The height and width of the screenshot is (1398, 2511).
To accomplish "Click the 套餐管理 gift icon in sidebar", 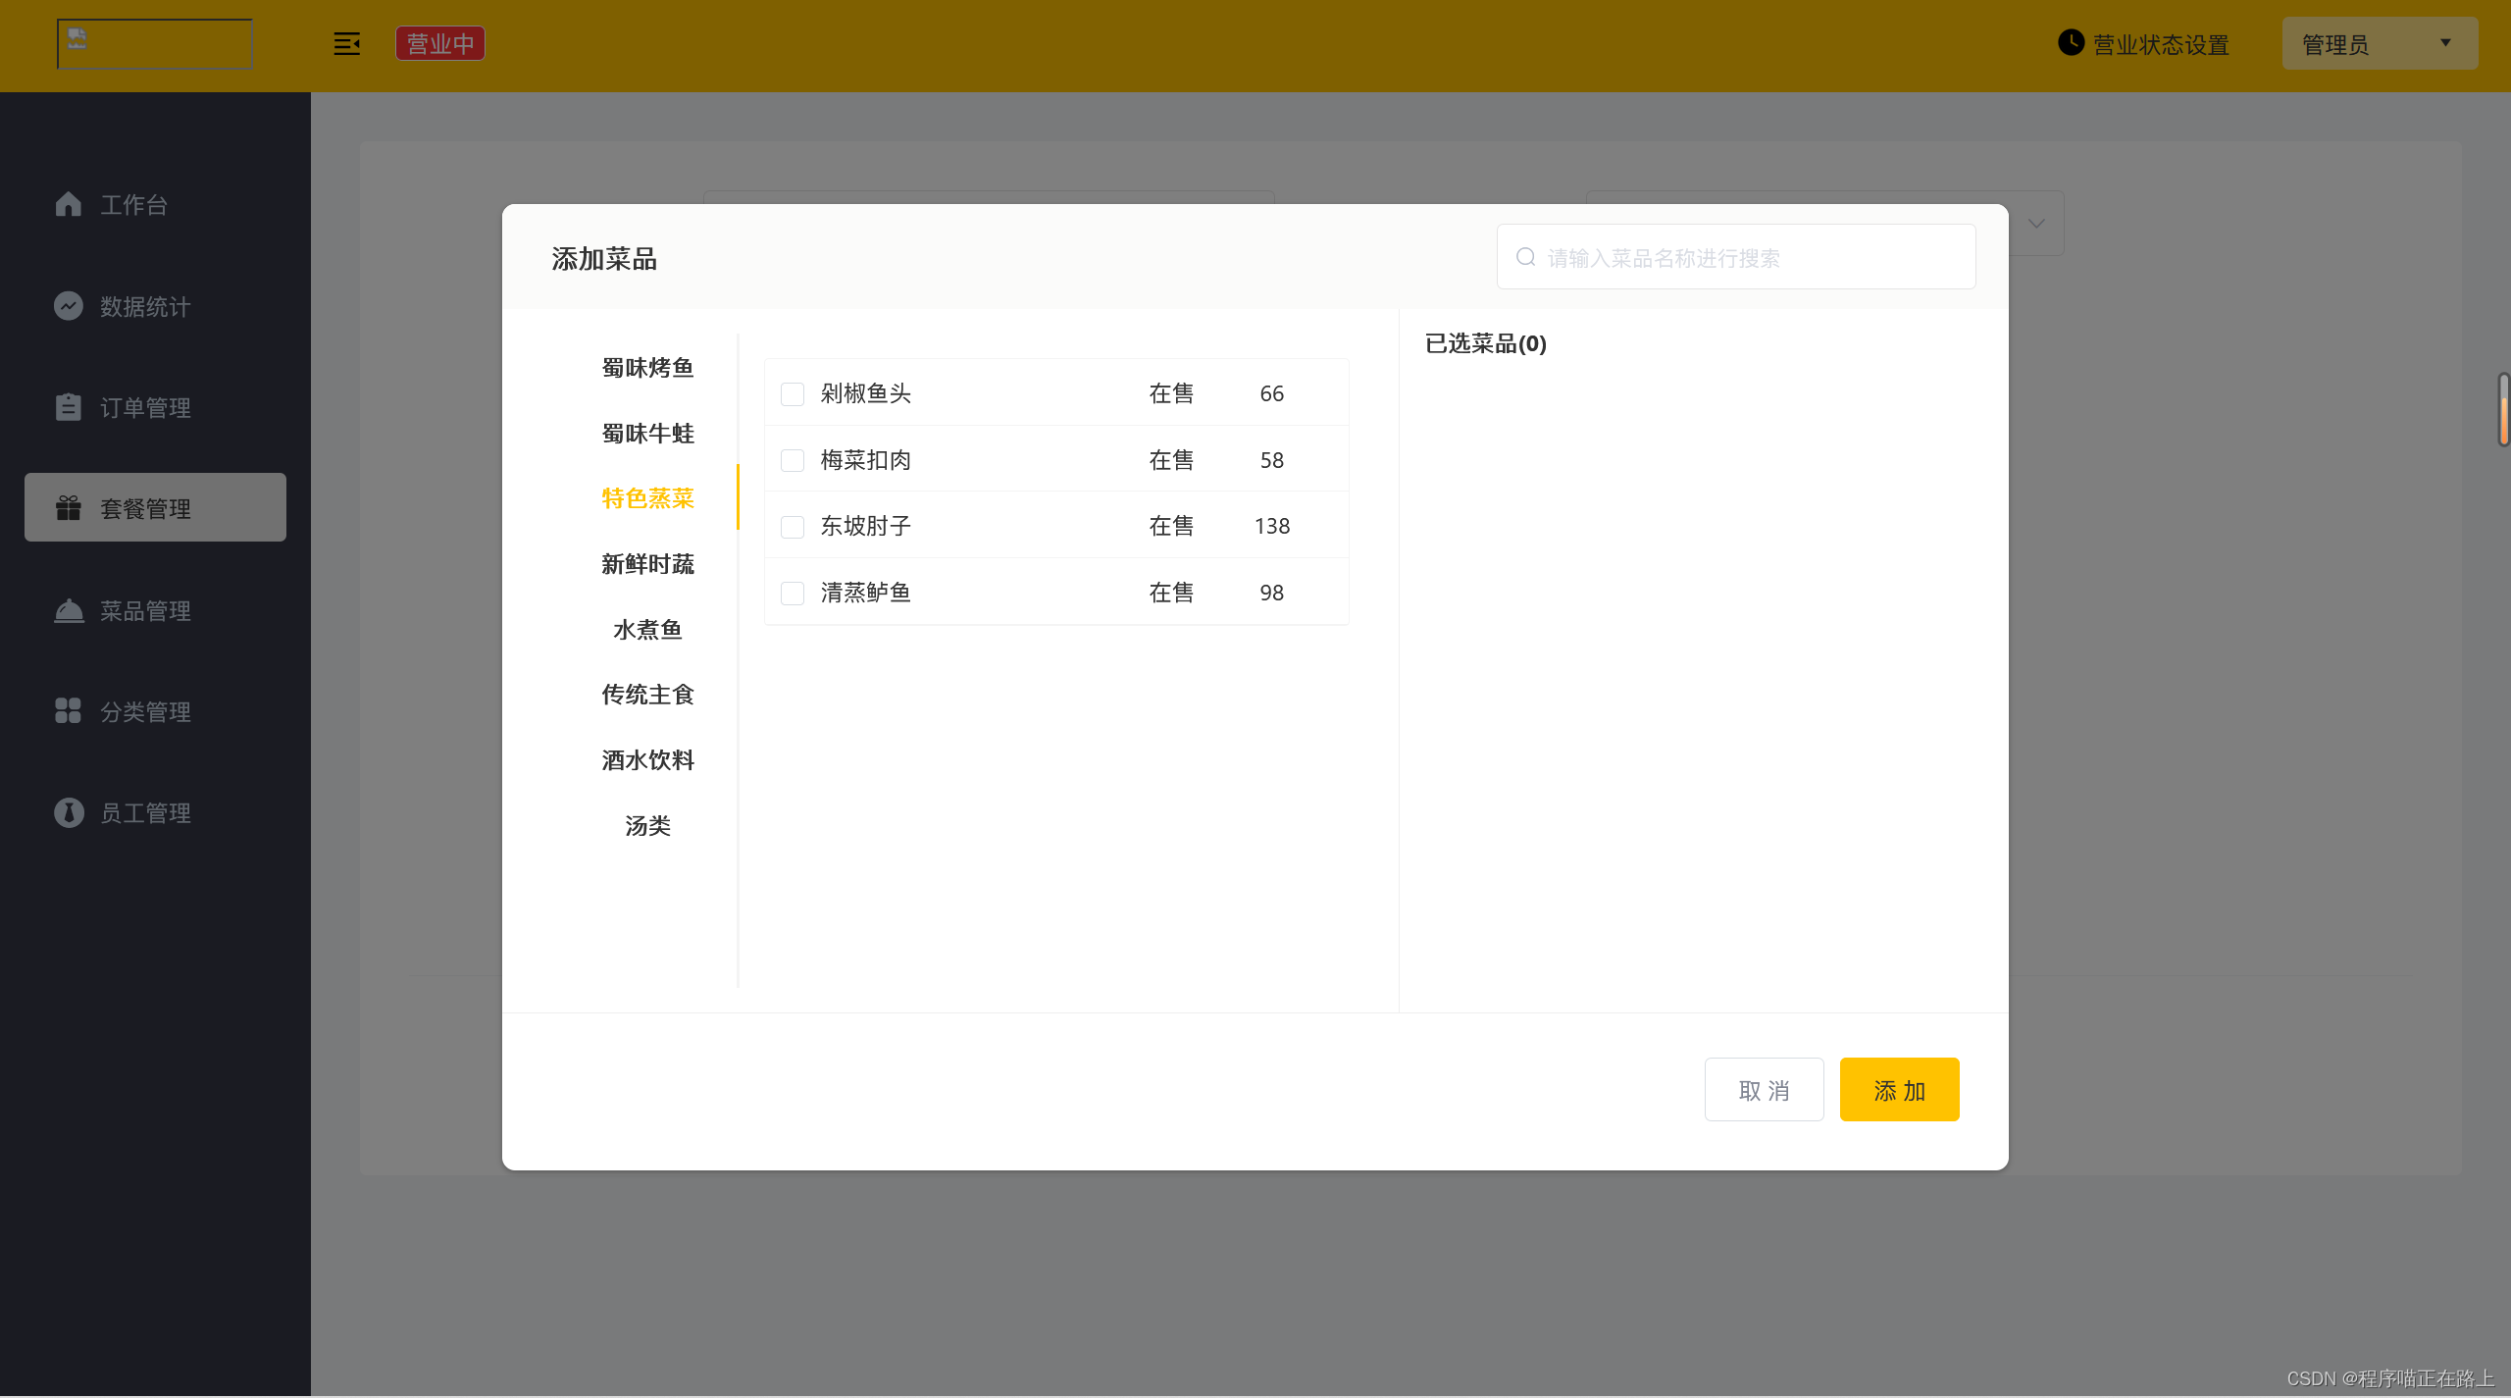I will click(68, 507).
